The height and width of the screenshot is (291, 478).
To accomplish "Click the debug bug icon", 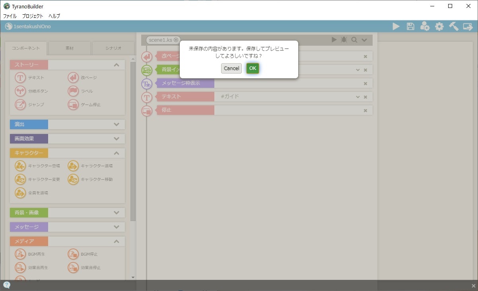I will coord(344,40).
